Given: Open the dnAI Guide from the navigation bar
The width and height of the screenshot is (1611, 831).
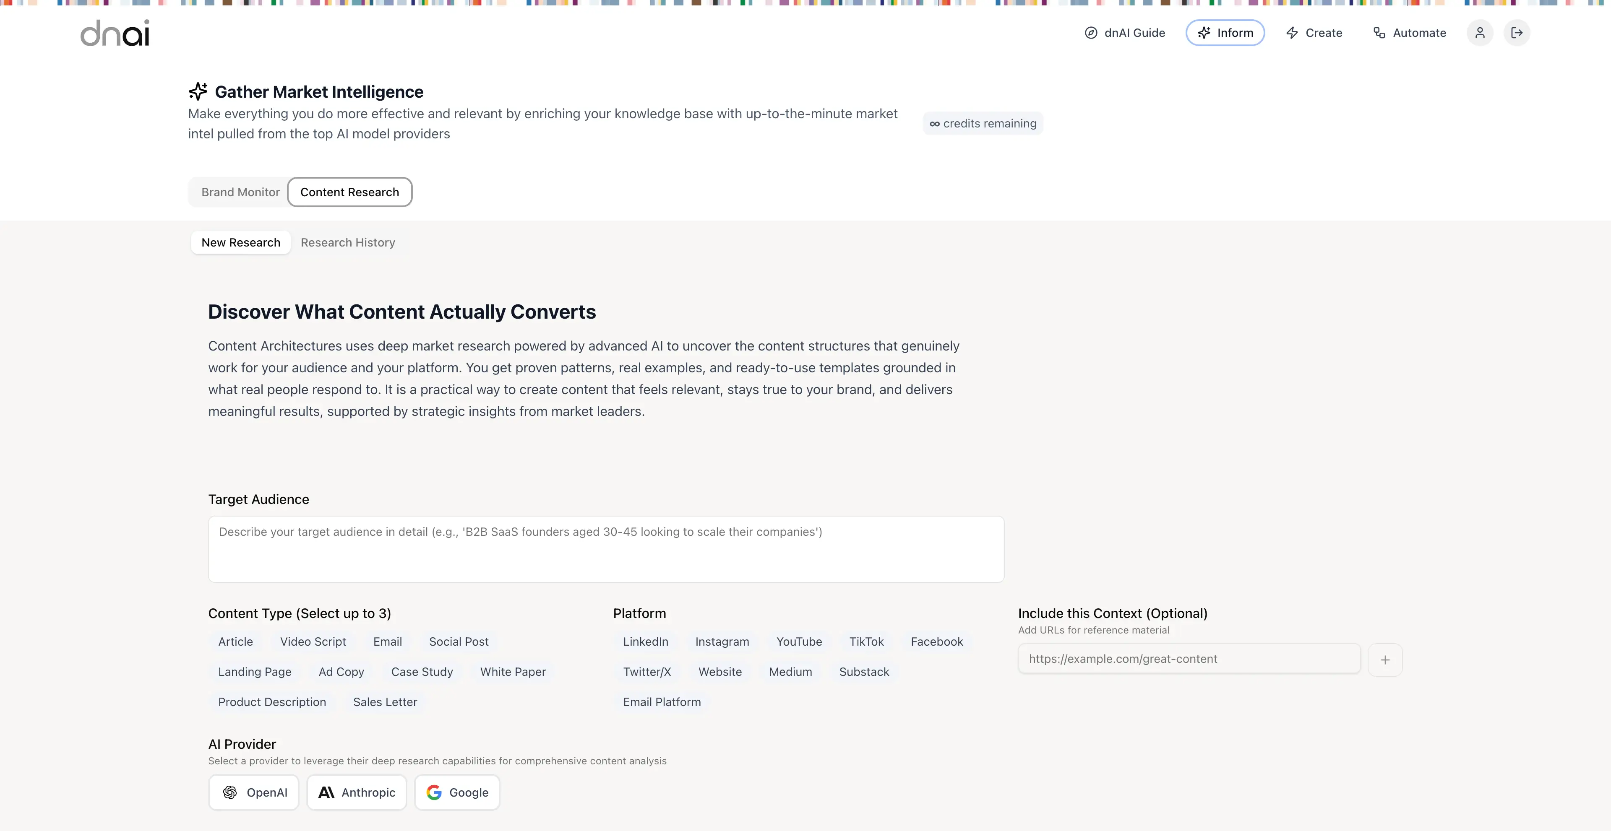Looking at the screenshot, I should coord(1124,32).
